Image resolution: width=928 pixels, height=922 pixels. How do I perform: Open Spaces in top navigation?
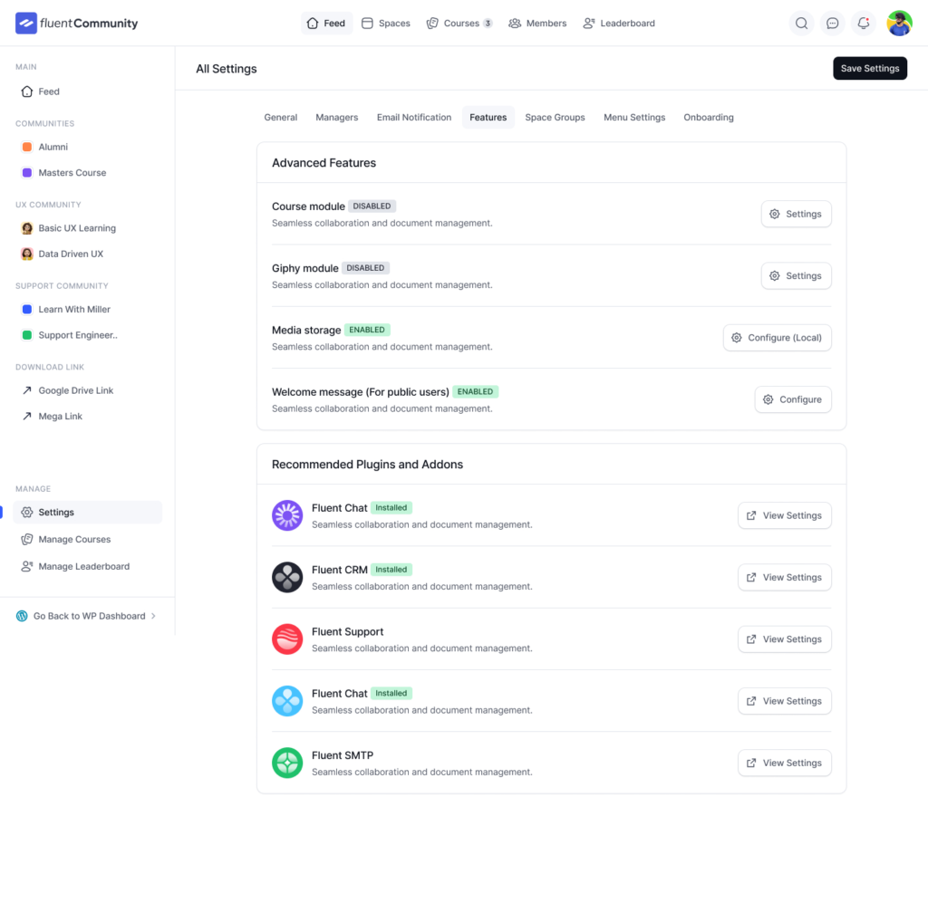pos(386,23)
